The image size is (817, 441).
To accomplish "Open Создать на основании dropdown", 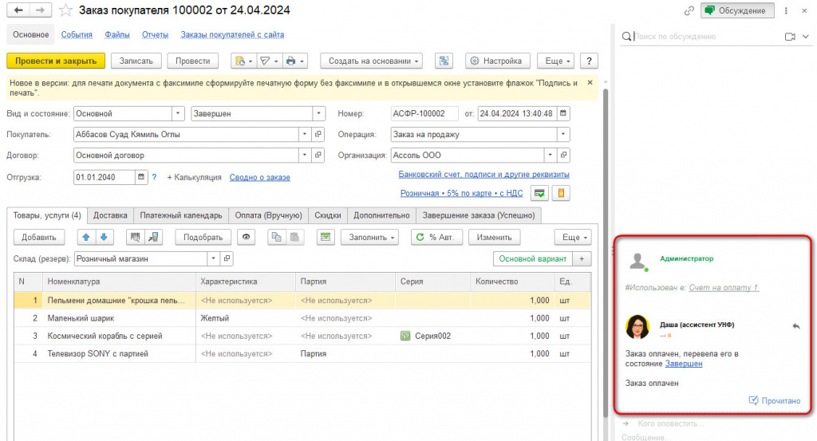I will coord(372,61).
